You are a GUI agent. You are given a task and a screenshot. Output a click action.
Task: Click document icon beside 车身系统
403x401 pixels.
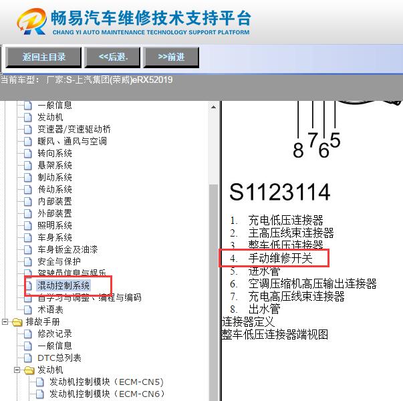28,238
